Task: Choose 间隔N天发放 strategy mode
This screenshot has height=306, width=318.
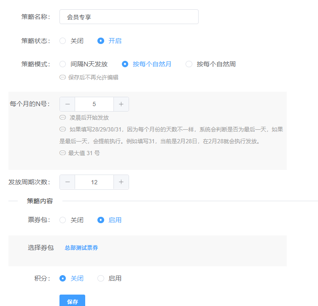Action: [x=63, y=64]
